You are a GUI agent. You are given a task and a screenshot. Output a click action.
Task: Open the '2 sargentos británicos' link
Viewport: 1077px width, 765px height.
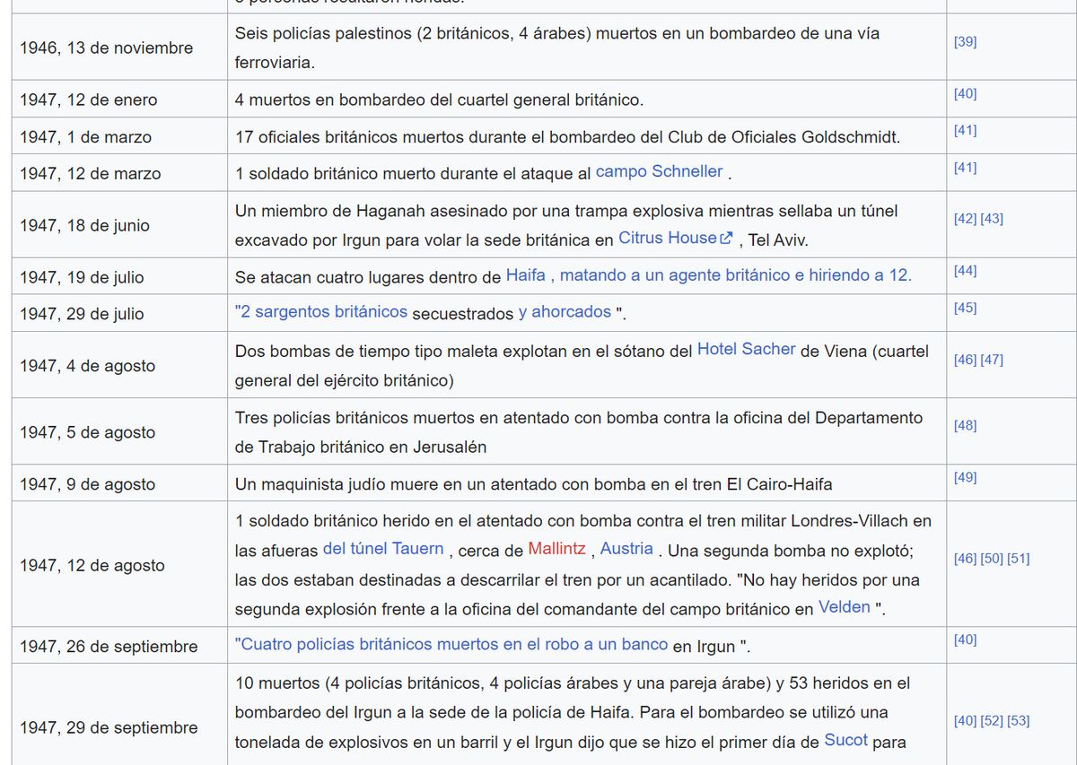(x=321, y=312)
